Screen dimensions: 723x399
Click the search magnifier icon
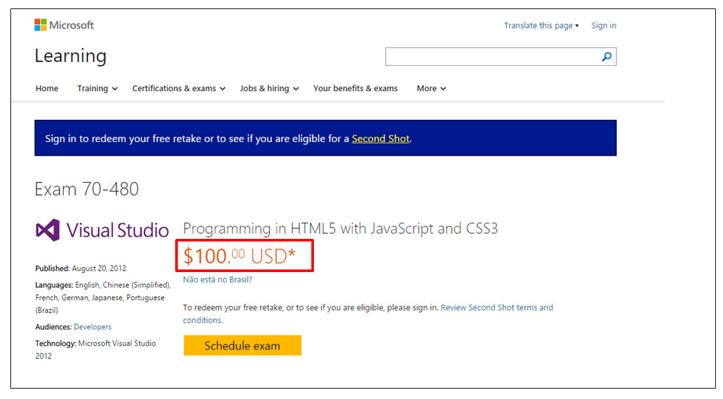606,57
